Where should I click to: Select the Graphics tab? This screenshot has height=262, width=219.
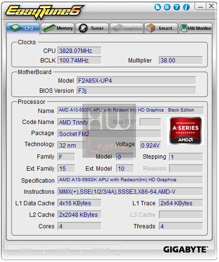pyautogui.click(x=126, y=28)
